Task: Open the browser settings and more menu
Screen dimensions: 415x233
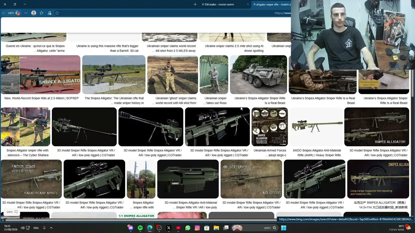Action: (x=26, y=13)
